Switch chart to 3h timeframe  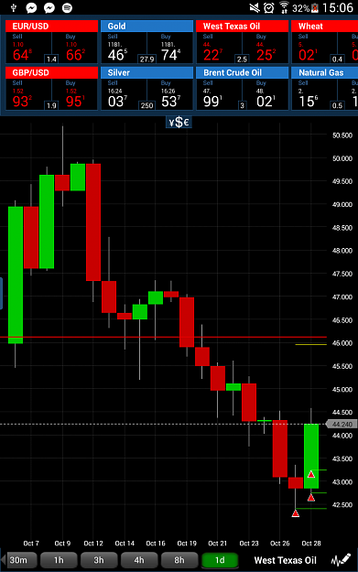click(99, 560)
